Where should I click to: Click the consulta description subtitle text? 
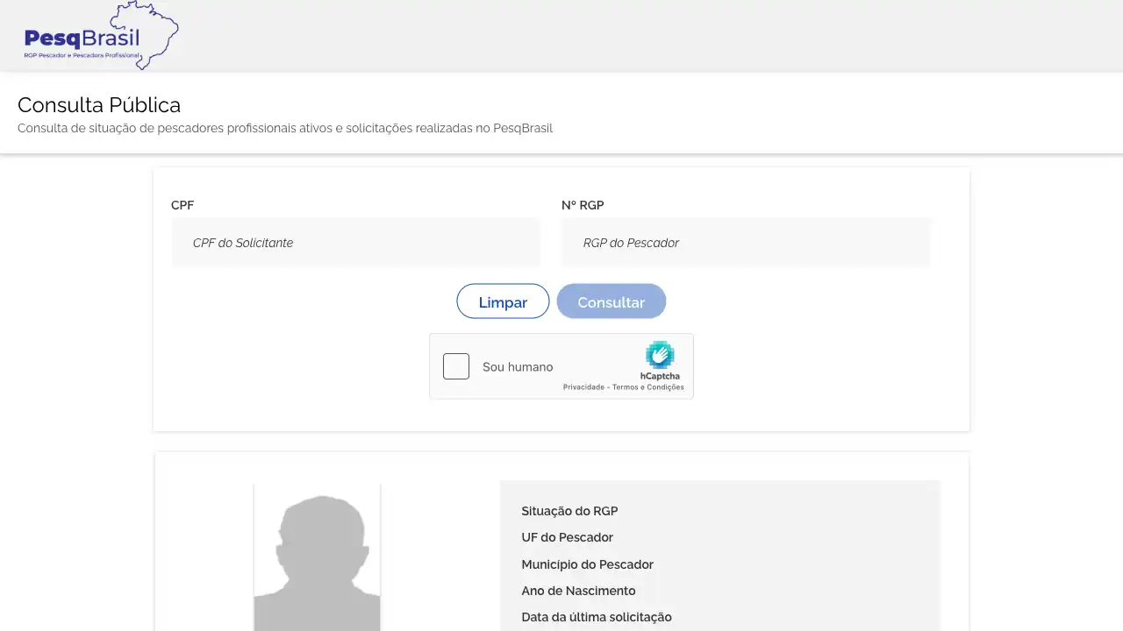tap(284, 128)
